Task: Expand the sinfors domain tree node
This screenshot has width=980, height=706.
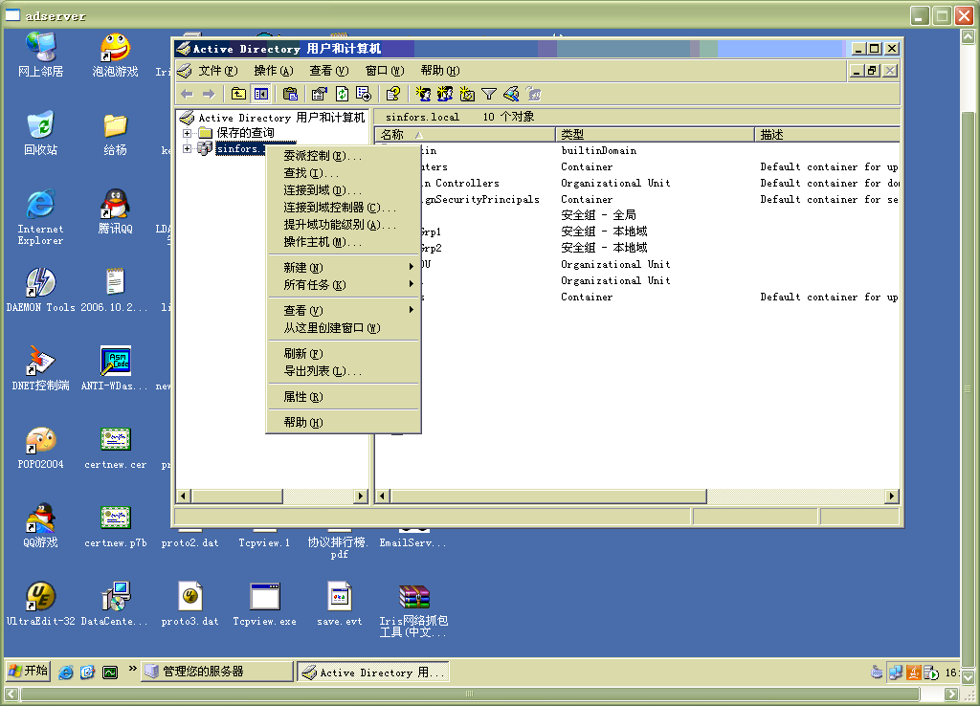Action: coord(188,149)
